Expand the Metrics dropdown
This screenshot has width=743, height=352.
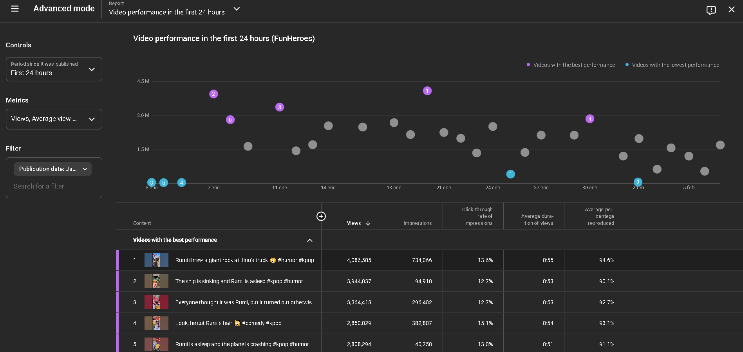[54, 119]
